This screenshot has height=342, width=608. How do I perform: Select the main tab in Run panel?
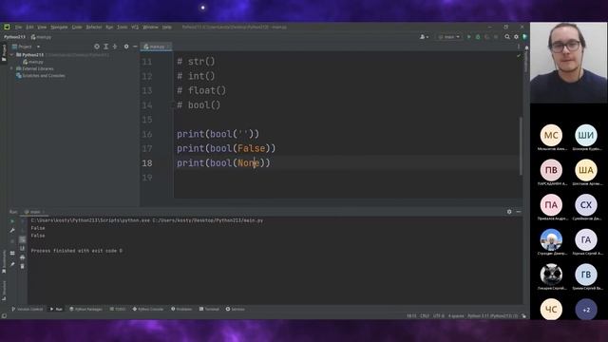(x=35, y=212)
